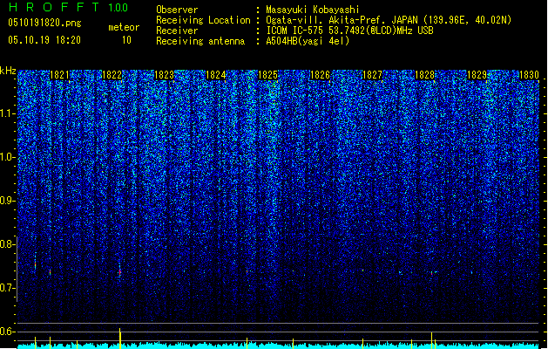Click the 'meteor' label
The image size is (548, 349).
(x=124, y=27)
